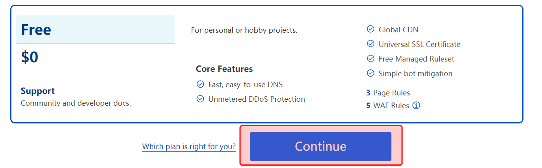The image size is (542, 168).
Task: Click the checkmark beside Fast, easy-to-use DNS
Action: pos(200,84)
